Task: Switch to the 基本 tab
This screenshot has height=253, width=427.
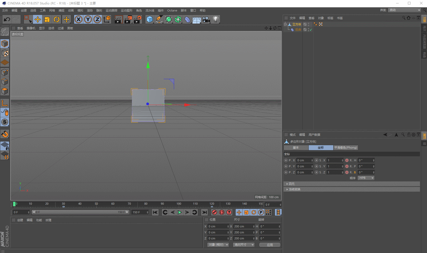Action: point(296,148)
